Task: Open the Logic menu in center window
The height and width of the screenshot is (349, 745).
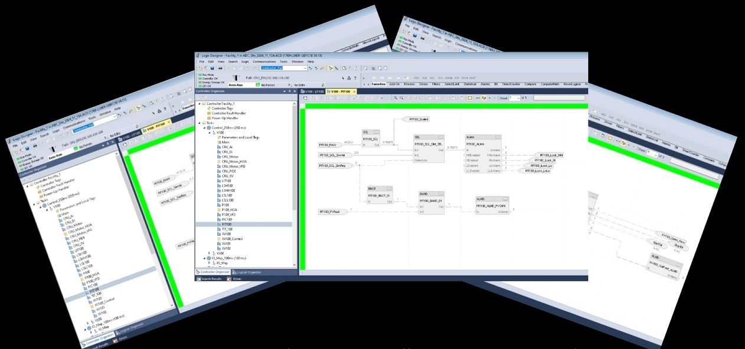Action: [245, 61]
